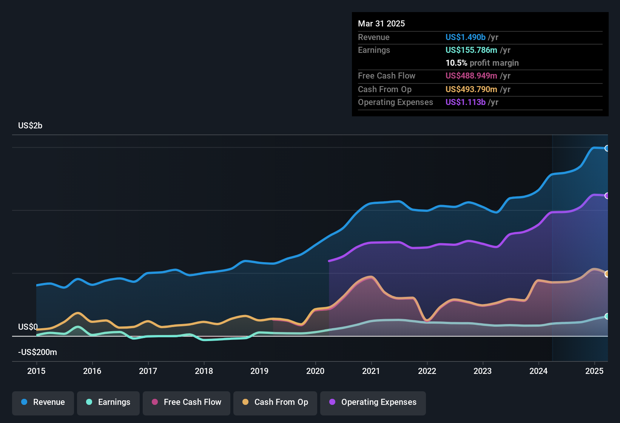Hide the Cash From Op series

pos(275,402)
